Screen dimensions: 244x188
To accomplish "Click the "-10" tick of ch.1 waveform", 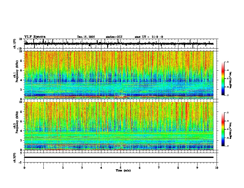I will (x=20, y=49).
